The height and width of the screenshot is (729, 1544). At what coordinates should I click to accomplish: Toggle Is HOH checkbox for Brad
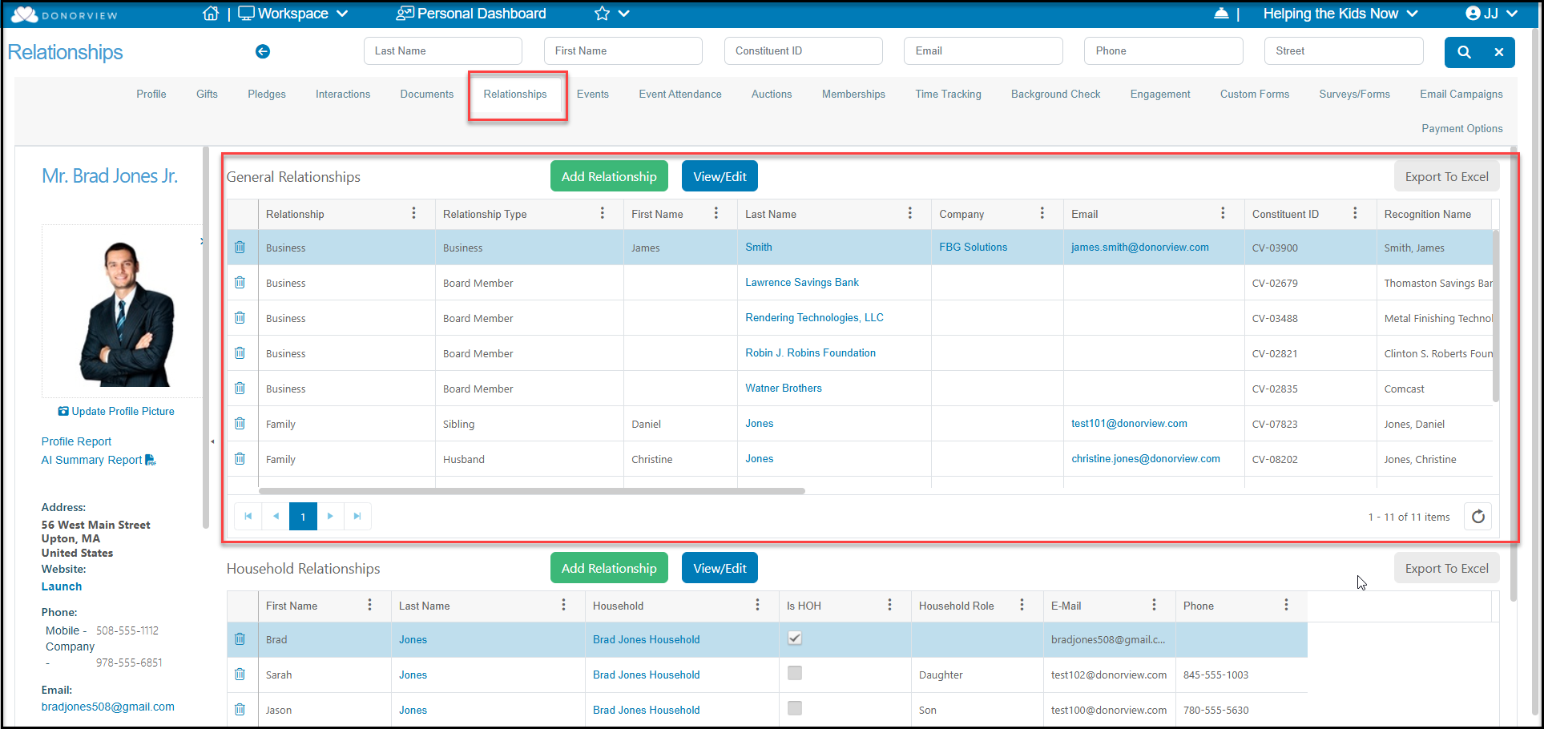point(795,638)
